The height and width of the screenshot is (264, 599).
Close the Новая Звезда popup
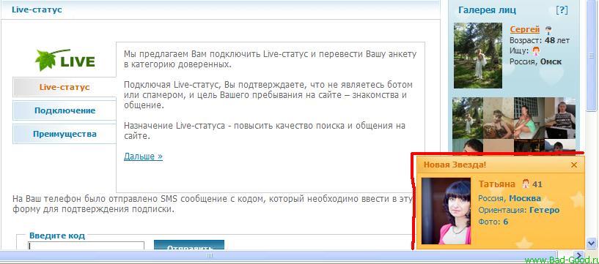tap(574, 165)
